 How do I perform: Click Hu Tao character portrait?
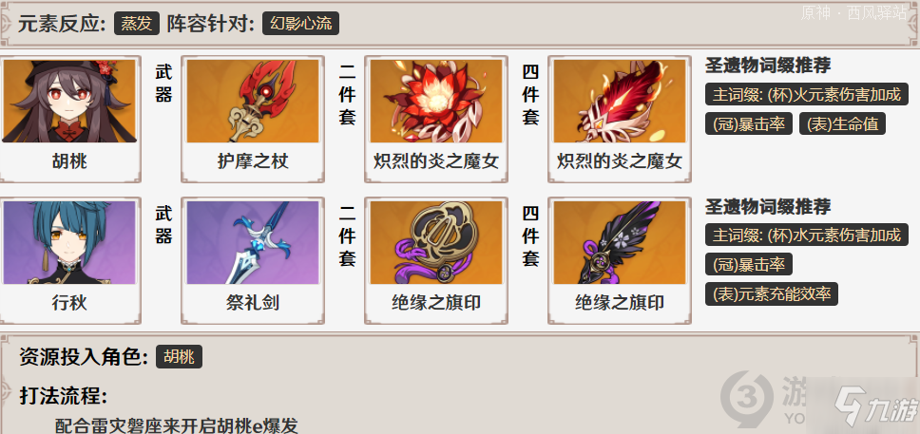[x=69, y=101]
